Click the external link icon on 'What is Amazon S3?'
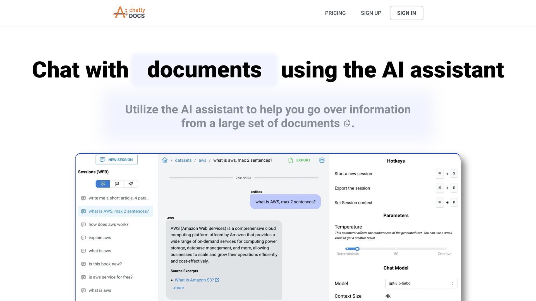 tap(217, 280)
